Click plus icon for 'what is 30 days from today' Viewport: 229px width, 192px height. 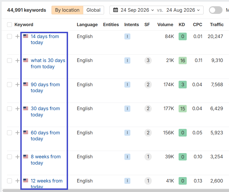(x=17, y=60)
